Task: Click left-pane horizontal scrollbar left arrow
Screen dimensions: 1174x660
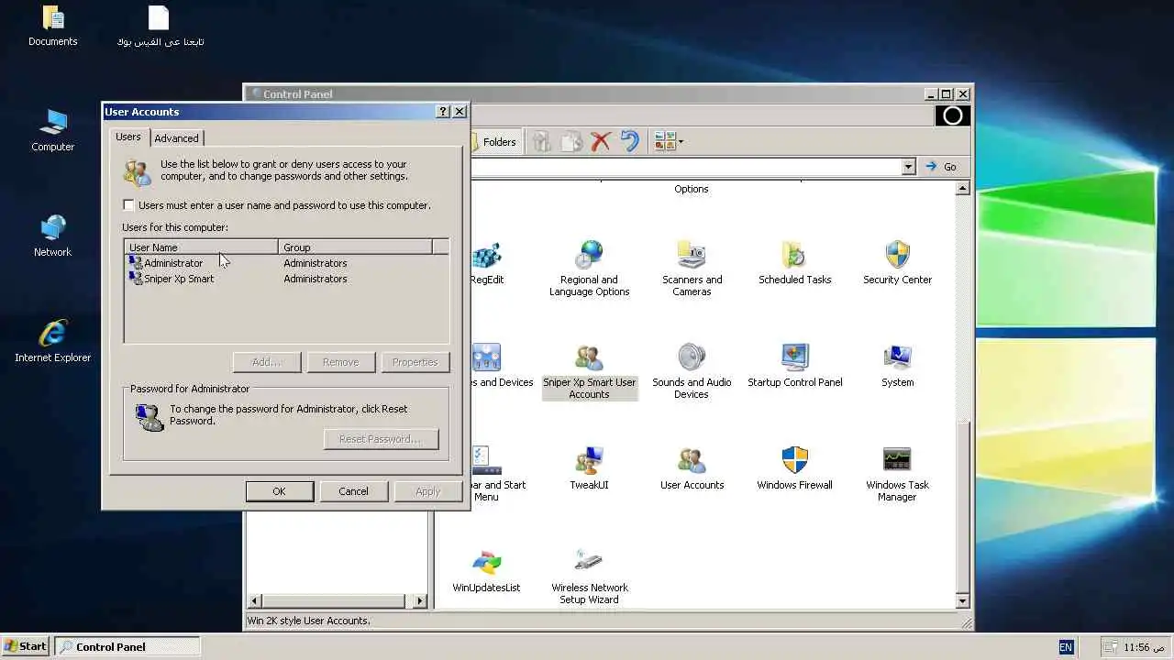Action: 256,601
